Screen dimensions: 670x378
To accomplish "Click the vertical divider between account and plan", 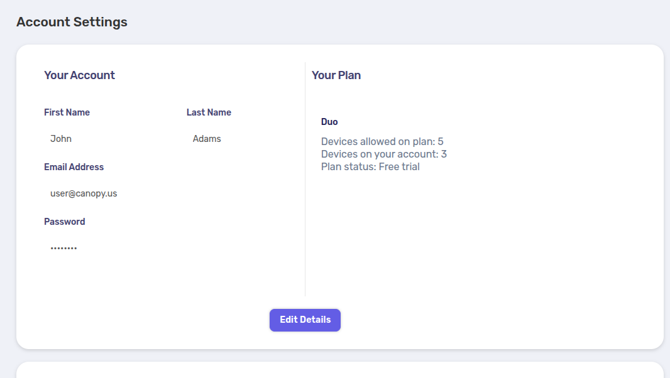I will pyautogui.click(x=305, y=180).
